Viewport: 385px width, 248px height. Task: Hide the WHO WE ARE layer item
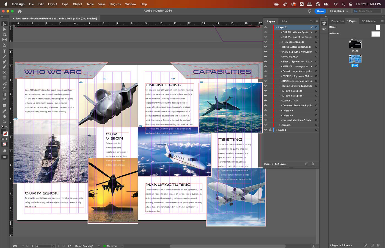265,56
